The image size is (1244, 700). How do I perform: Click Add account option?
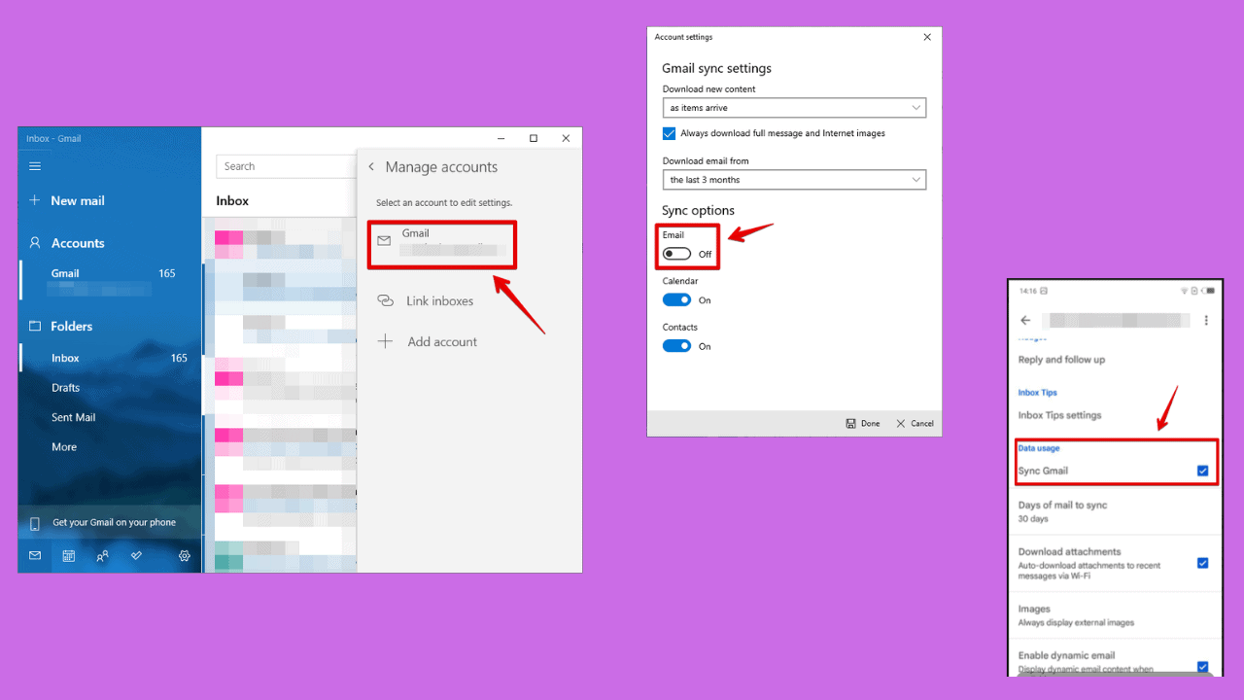pos(442,341)
